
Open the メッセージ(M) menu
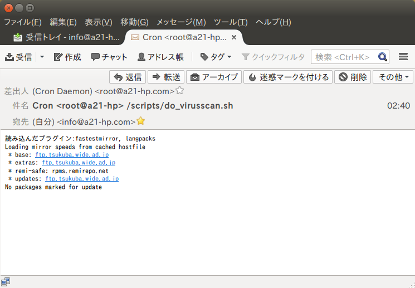[x=181, y=22]
